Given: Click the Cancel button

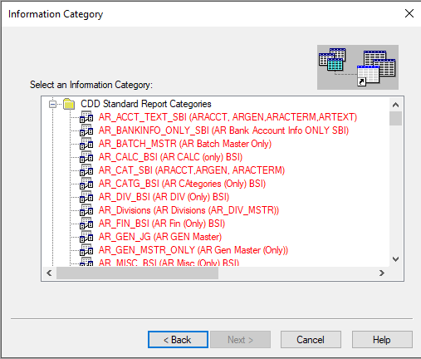Looking at the screenshot, I should (x=311, y=339).
